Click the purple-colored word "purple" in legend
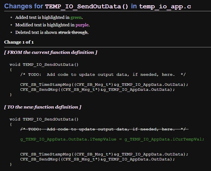 tap(82, 25)
